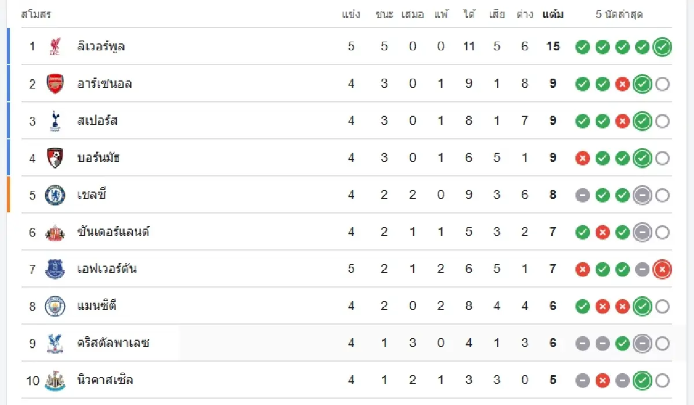Viewport: 694px width, 405px height.
Task: Click Arsenal's red loss result indicator
Action: (622, 84)
